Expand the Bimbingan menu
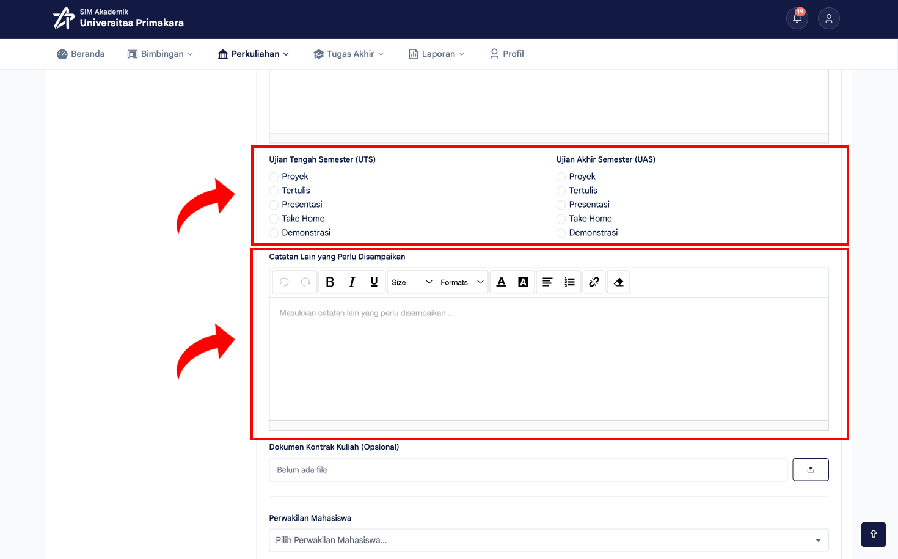 pos(160,54)
